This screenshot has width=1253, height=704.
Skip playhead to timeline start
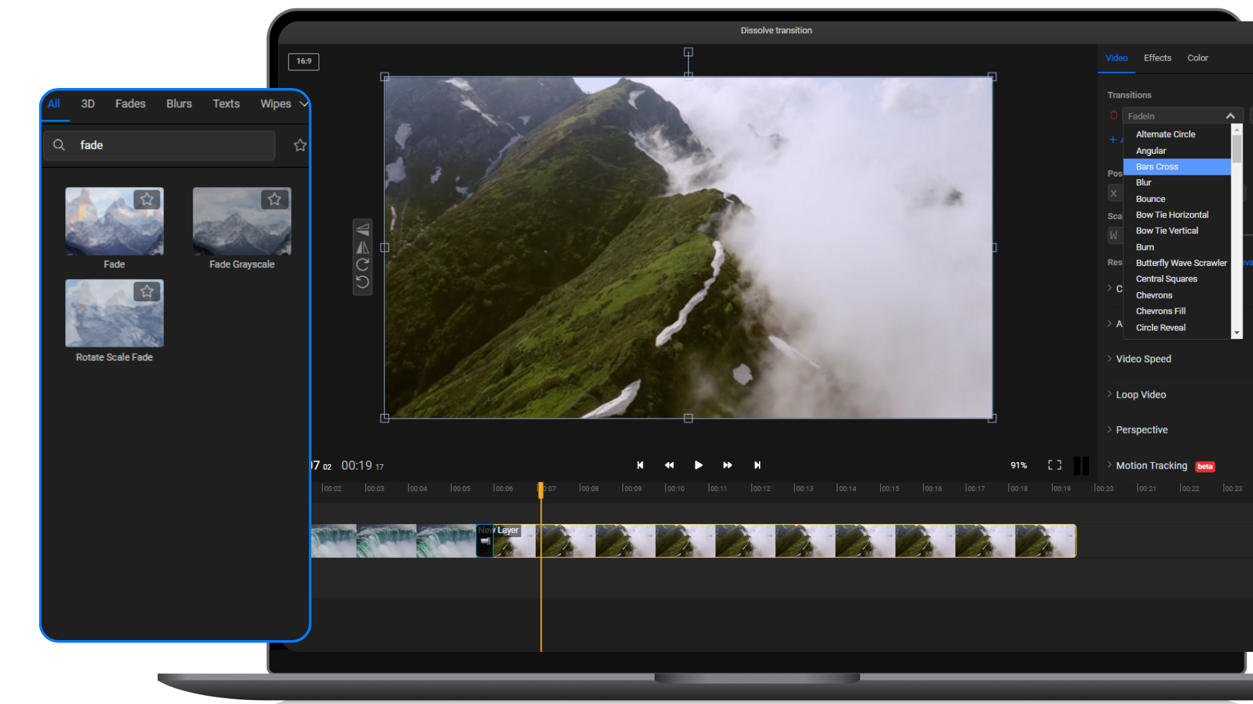click(x=640, y=465)
